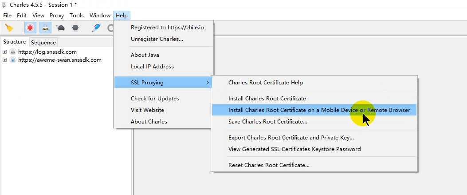
Task: Select the https://aweme-swan.snssdk.com host entry
Action: (x=60, y=60)
